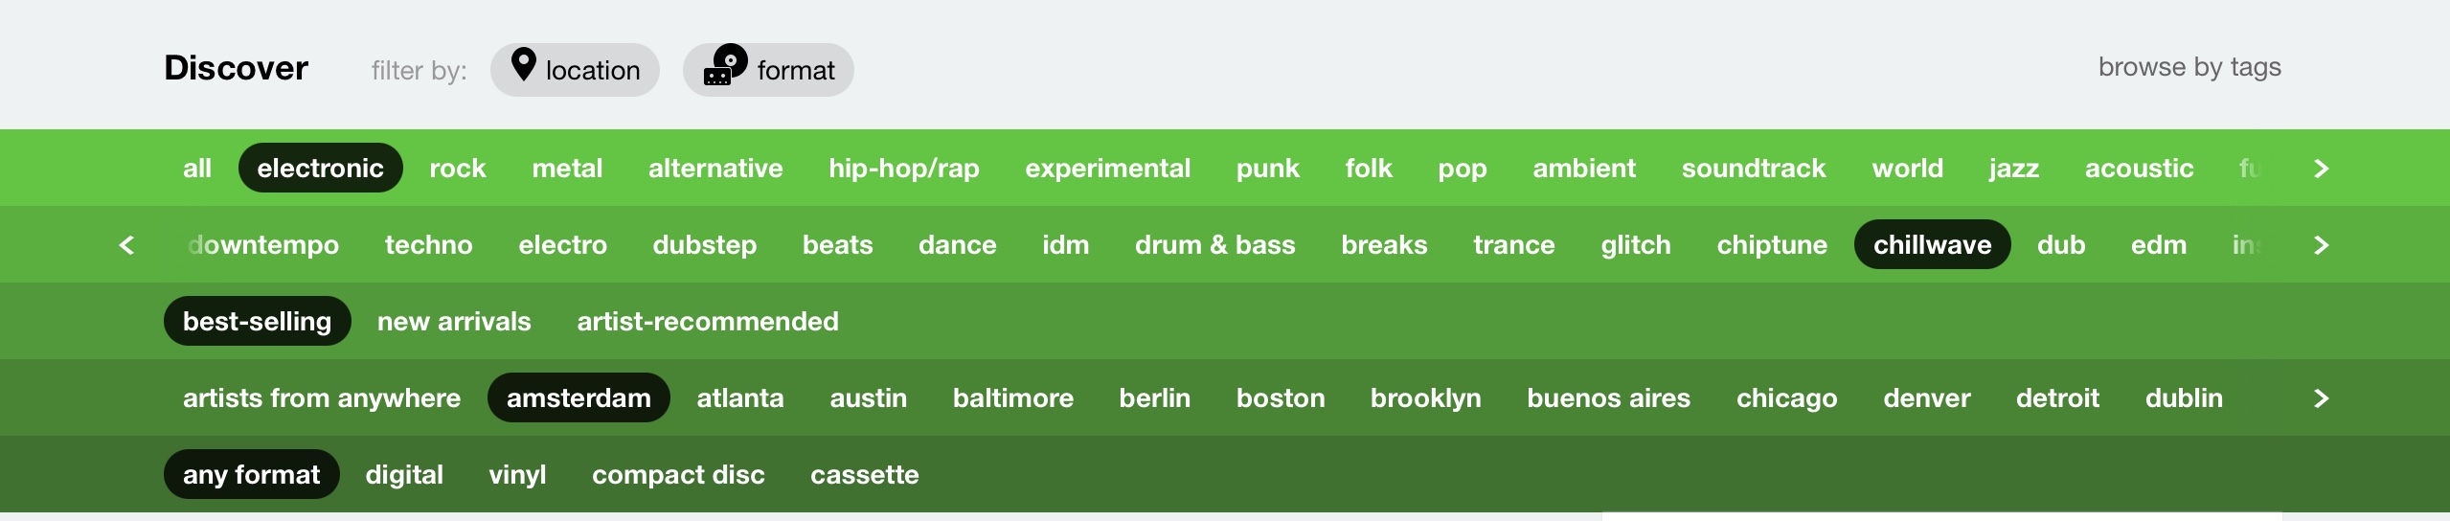Choose compact disc format
The image size is (2450, 521).
click(678, 475)
